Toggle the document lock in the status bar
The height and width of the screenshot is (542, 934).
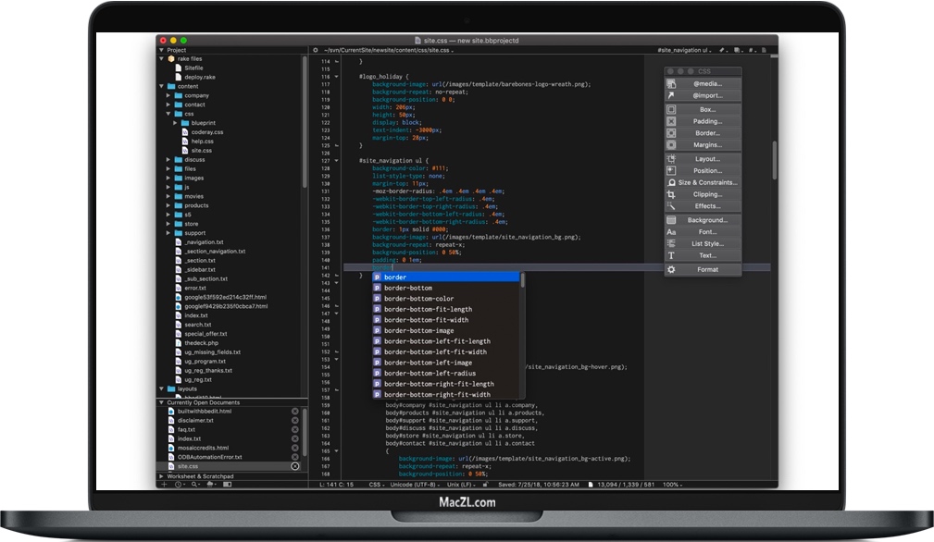click(x=486, y=482)
